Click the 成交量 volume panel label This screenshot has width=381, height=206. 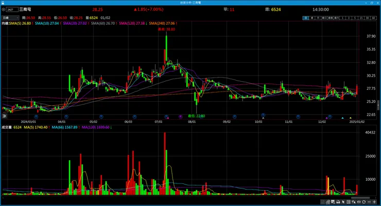point(7,127)
